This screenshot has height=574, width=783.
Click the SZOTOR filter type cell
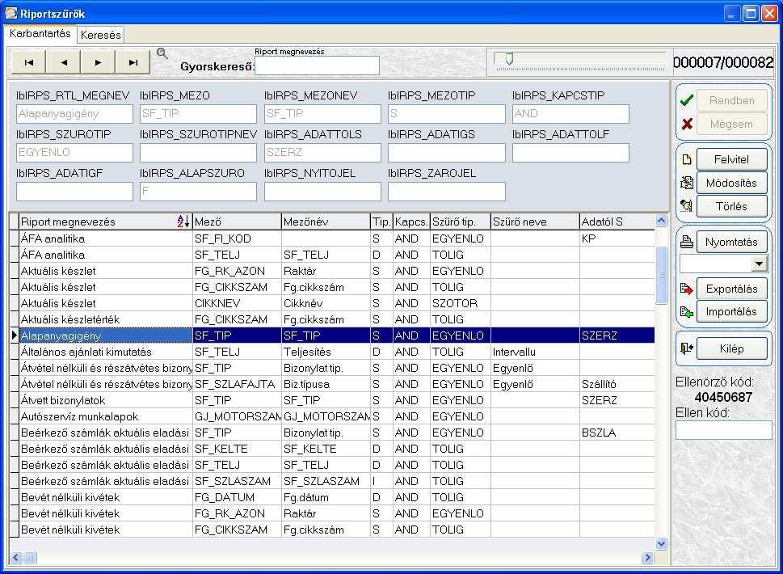[460, 303]
